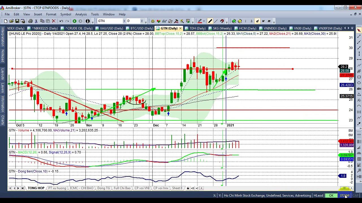Toggle the red magnet snap tool

click(x=222, y=21)
